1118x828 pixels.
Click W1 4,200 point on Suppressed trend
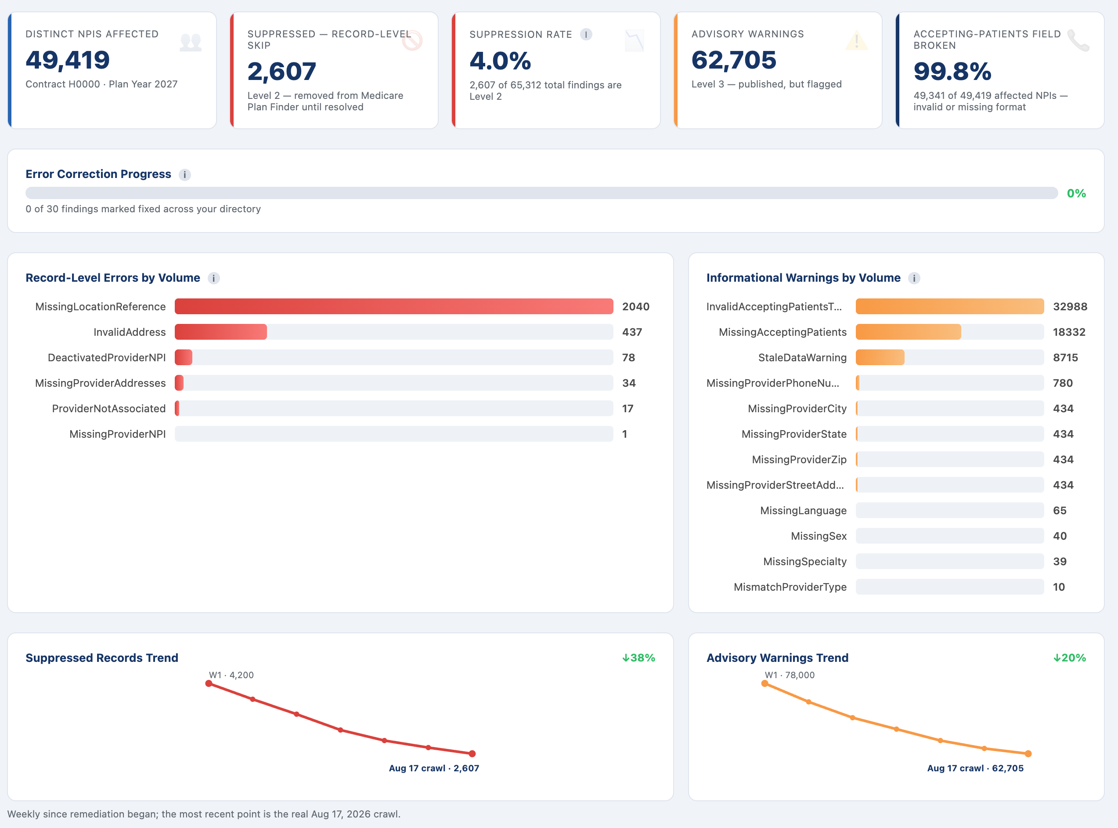coord(209,683)
